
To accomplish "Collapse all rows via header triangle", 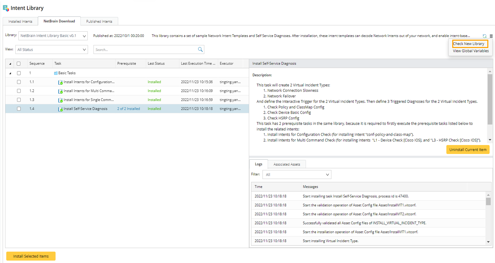I will [10, 63].
